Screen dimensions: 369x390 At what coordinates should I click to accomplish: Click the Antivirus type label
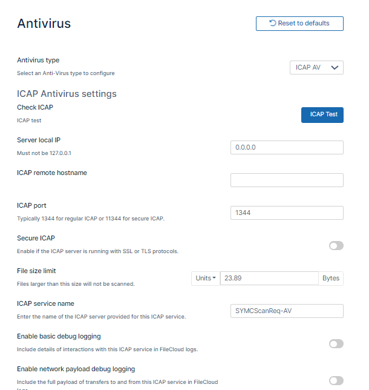pos(38,60)
